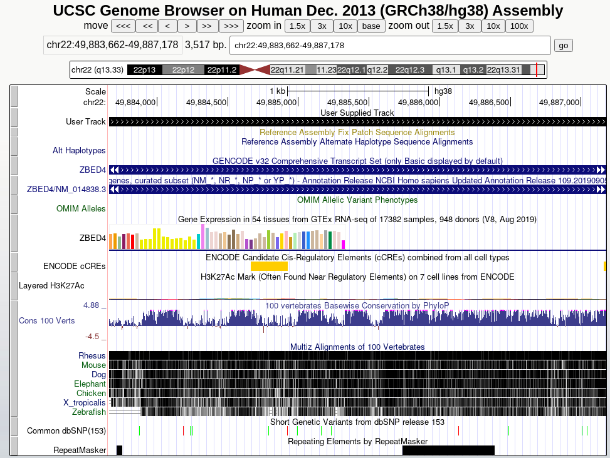This screenshot has width=610, height=458.
Task: Click the 49,885,000 ruler position
Action: (x=276, y=103)
